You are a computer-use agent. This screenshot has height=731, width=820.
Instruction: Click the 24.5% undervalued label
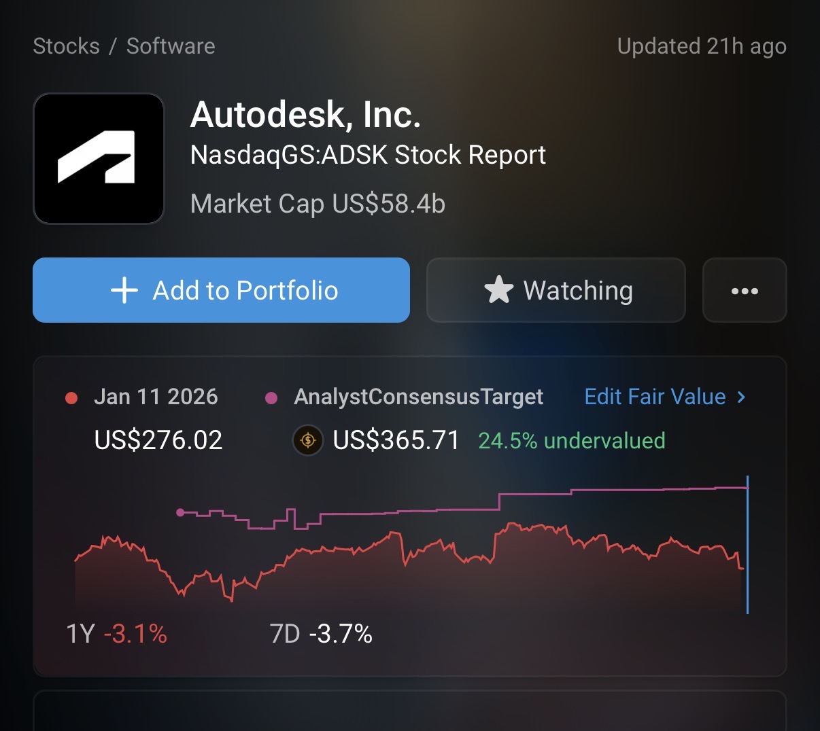(571, 441)
